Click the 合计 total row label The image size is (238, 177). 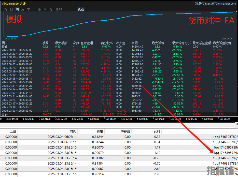click(x=5, y=114)
